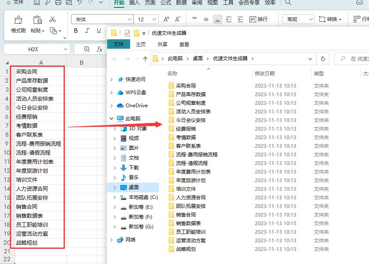The width and height of the screenshot is (369, 264).
Task: Align text to middle icon
Action: coord(206,19)
